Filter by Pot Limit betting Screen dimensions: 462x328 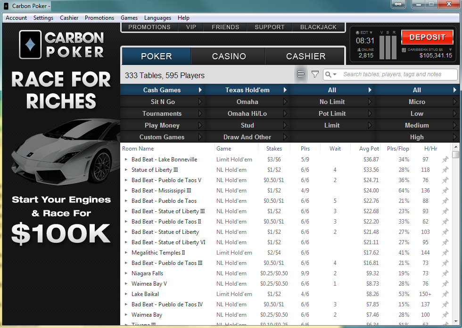332,113
